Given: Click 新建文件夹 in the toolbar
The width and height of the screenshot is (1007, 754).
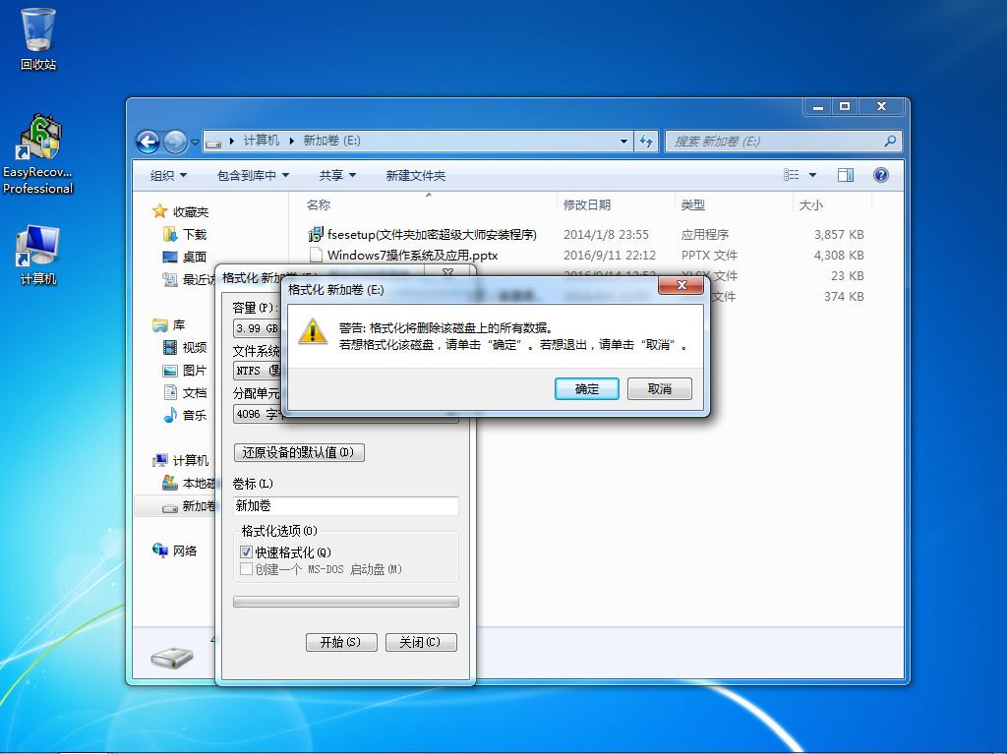Looking at the screenshot, I should point(416,175).
